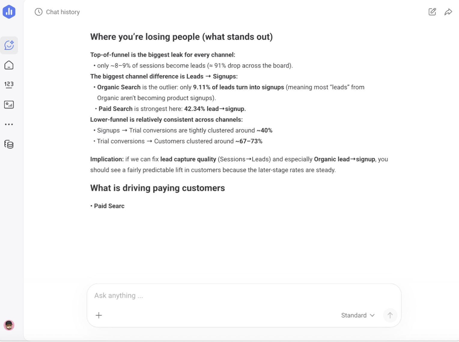Click the 'What is driving paying customers' heading
This screenshot has width=459, height=342.
point(157,188)
